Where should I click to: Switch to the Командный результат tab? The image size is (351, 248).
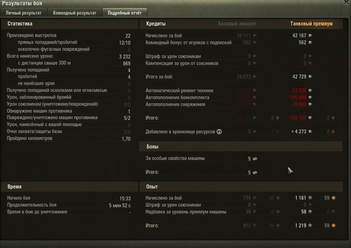click(x=75, y=13)
